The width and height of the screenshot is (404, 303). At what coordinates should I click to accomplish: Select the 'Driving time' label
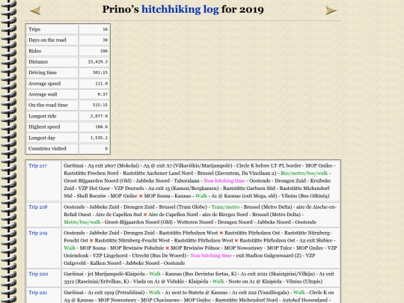pos(43,73)
